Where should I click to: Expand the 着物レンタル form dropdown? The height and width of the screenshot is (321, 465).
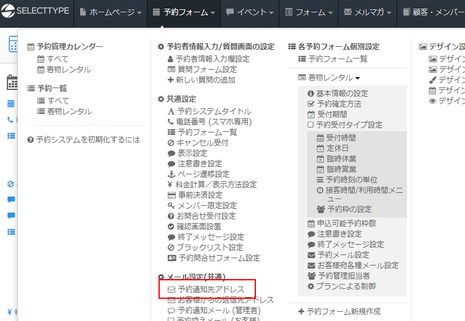click(x=329, y=78)
